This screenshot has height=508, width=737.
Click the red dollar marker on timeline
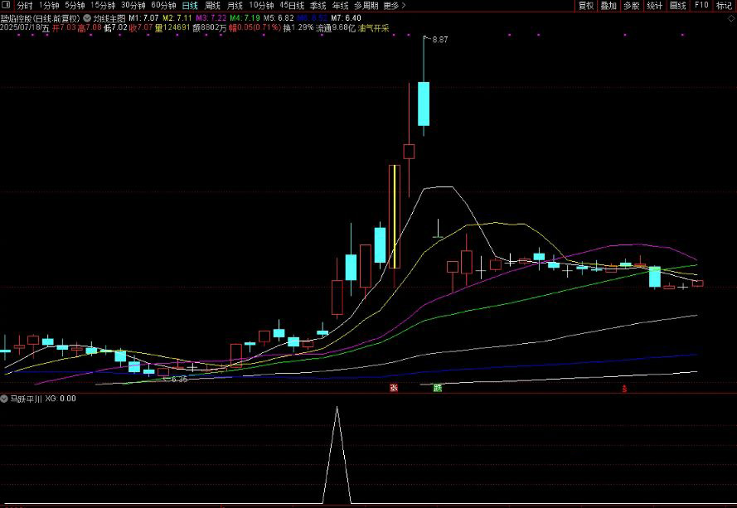(624, 387)
